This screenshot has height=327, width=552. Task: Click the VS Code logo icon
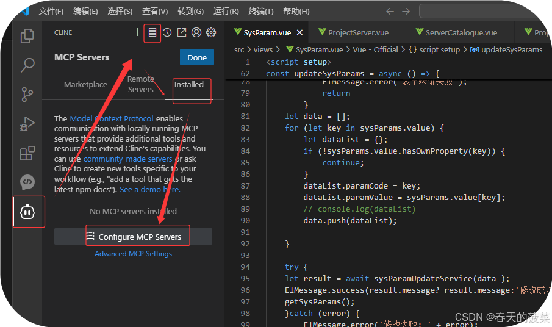pos(24,10)
